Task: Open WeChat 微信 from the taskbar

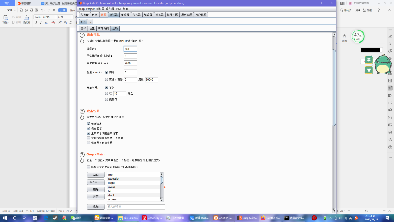Action: (x=76, y=218)
